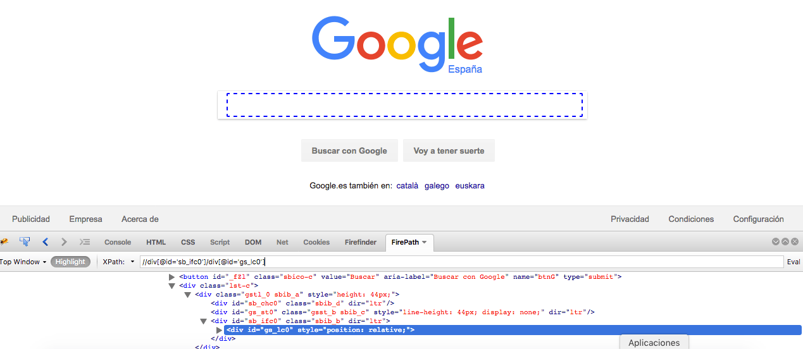The height and width of the screenshot is (349, 803).
Task: Go forward with the gray right arrow
Action: tap(64, 242)
